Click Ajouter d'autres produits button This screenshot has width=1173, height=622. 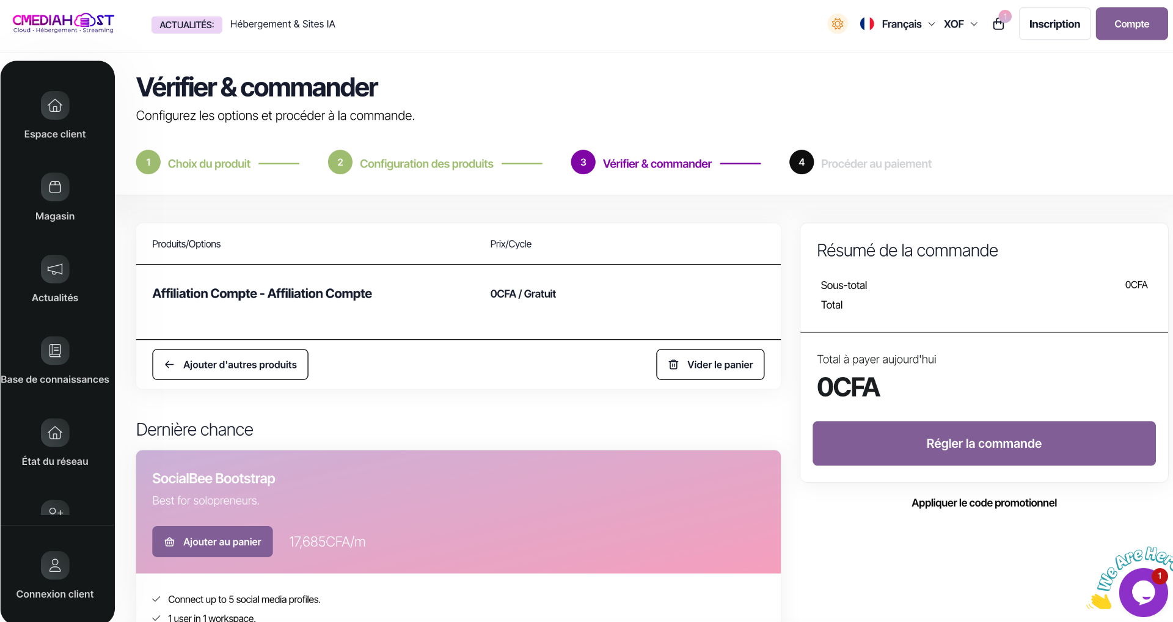230,365
